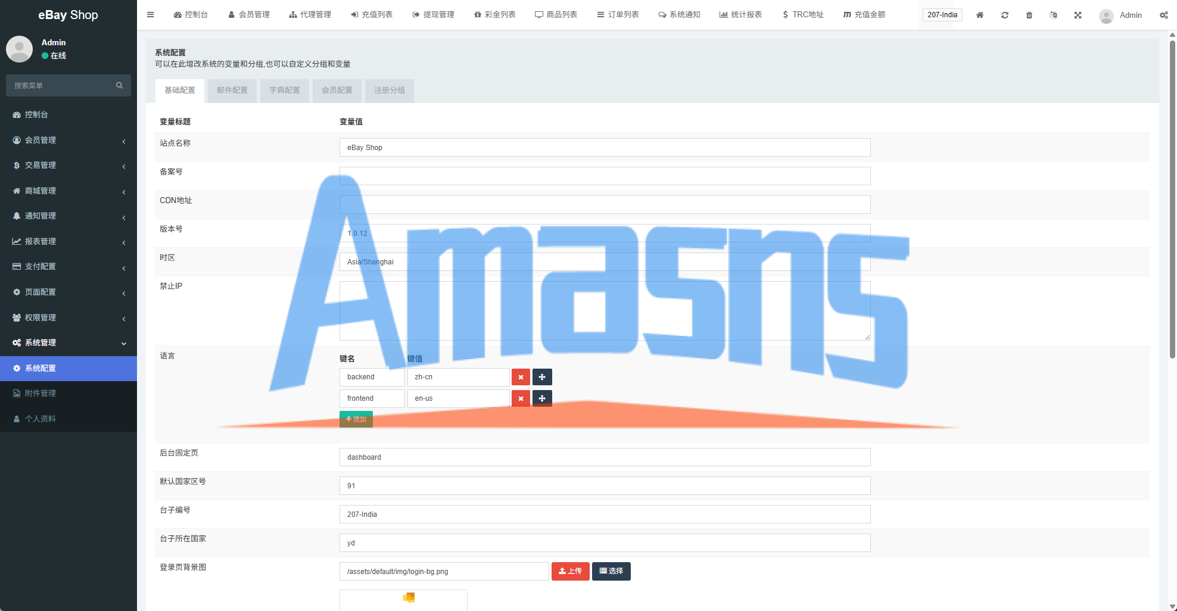Open TRC地址 in top navigation
This screenshot has width=1177, height=611.
[x=803, y=15]
